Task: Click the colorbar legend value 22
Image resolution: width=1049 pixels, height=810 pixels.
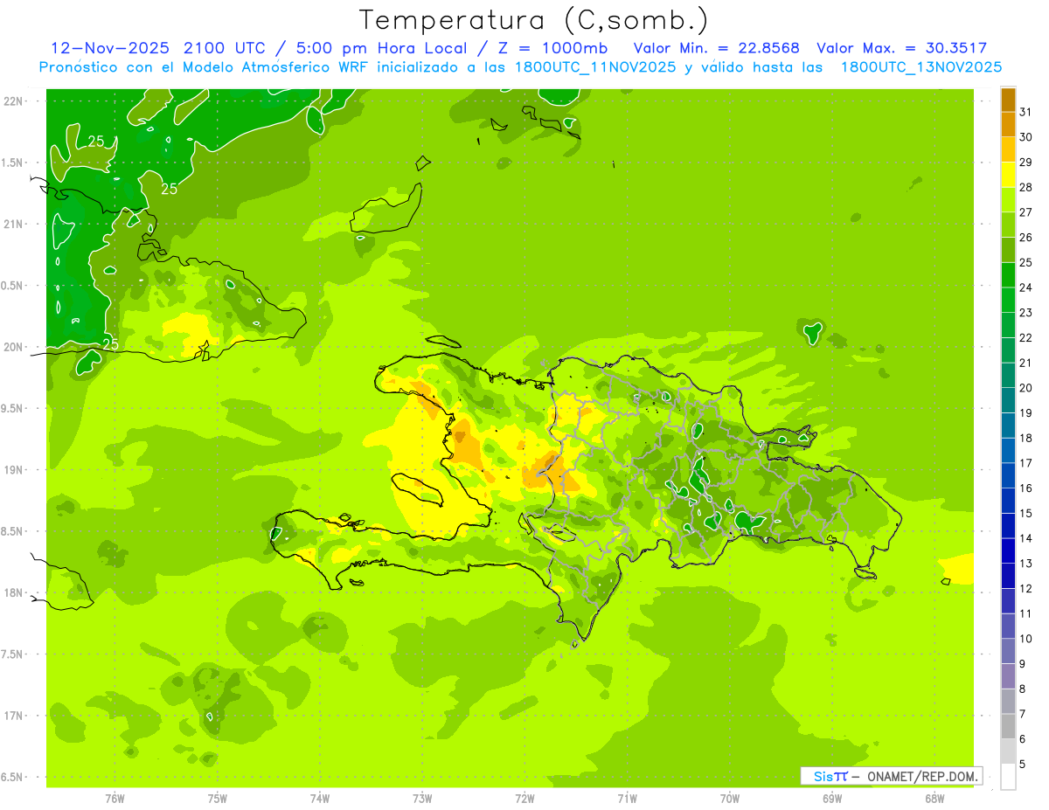Action: (x=1025, y=338)
